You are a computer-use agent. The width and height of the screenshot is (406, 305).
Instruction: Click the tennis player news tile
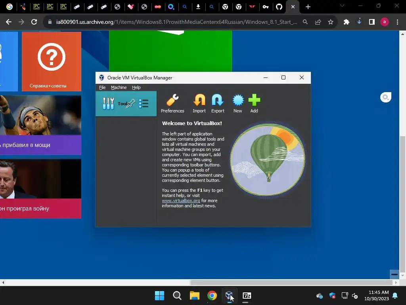[41, 125]
